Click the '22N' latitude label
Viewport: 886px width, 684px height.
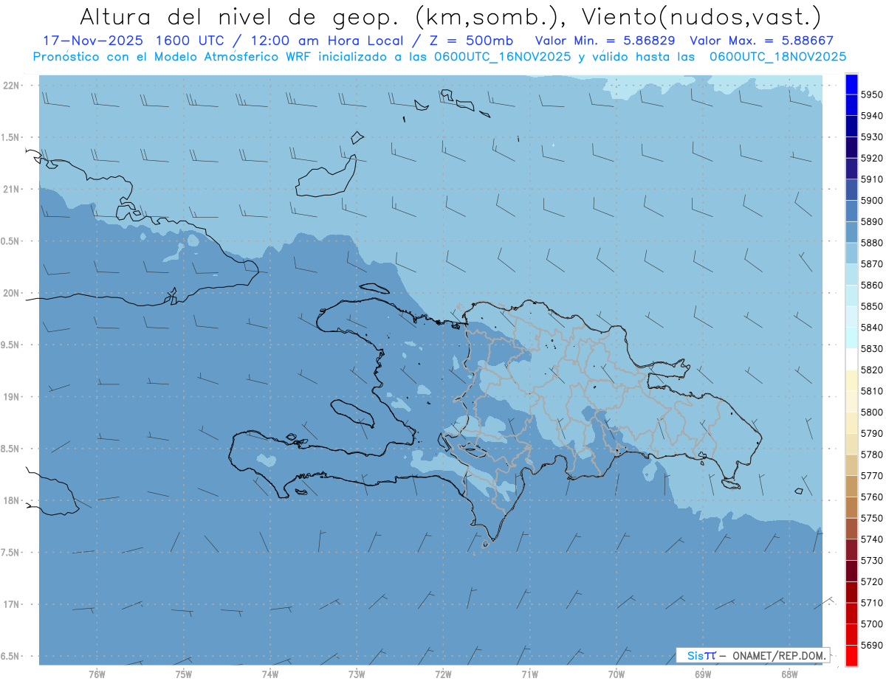[10, 85]
